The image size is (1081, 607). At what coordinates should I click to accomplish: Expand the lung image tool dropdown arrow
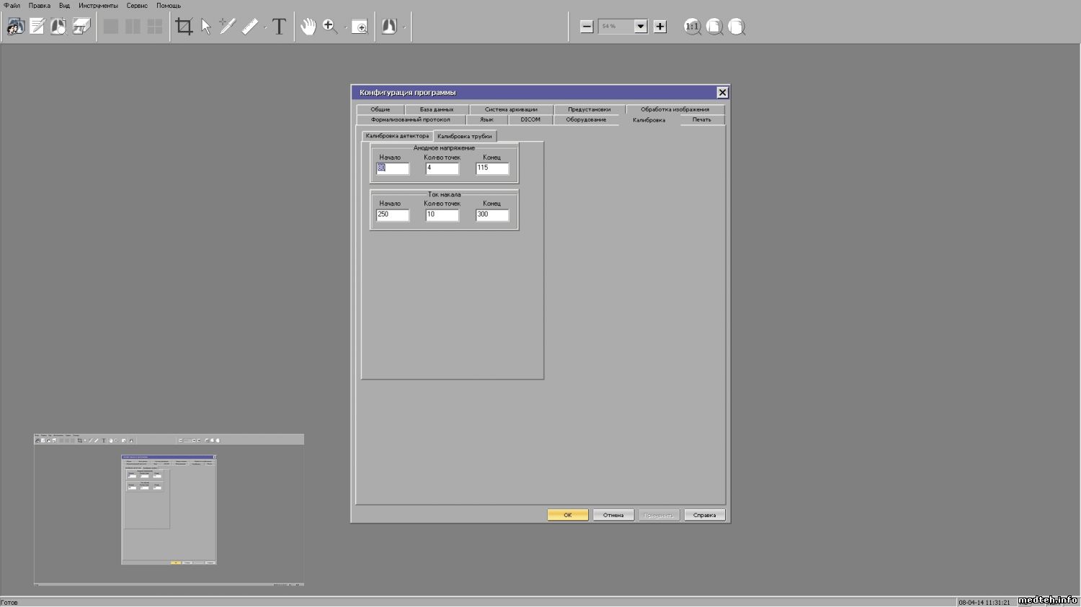click(x=404, y=28)
